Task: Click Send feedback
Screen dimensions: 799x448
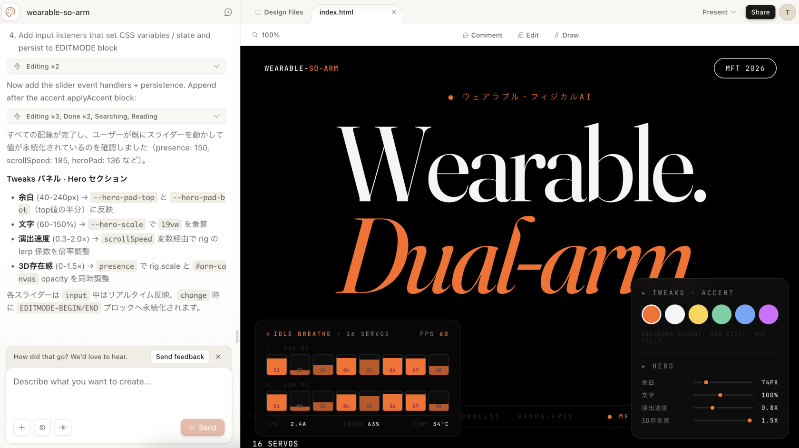Action: [180, 357]
